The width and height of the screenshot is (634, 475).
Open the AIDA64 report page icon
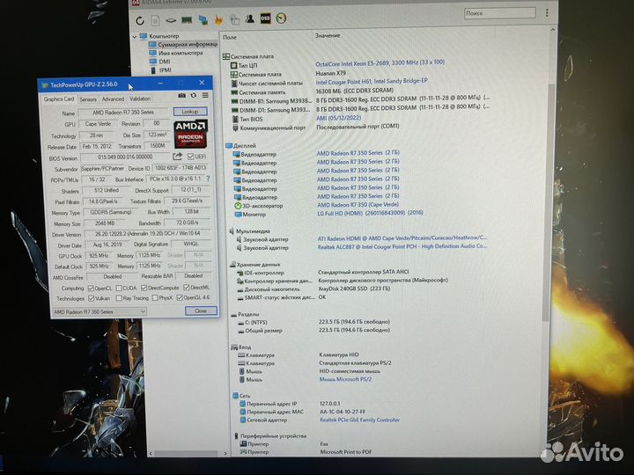pyautogui.click(x=155, y=20)
